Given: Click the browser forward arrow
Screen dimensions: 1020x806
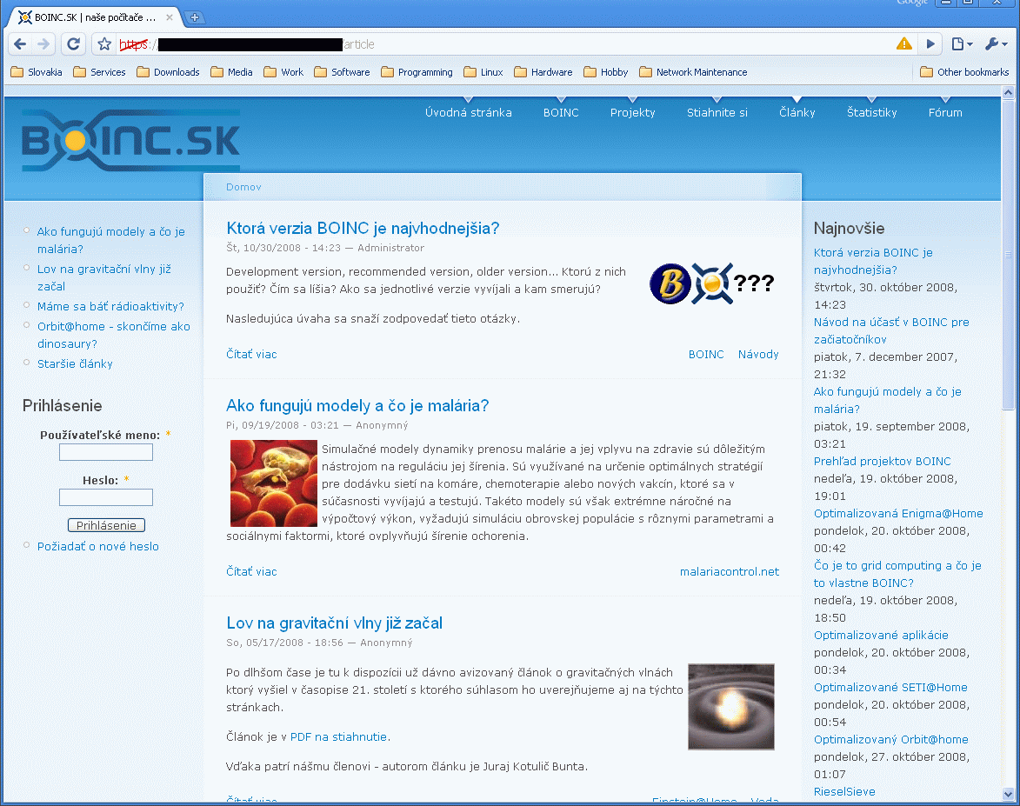Looking at the screenshot, I should [43, 44].
